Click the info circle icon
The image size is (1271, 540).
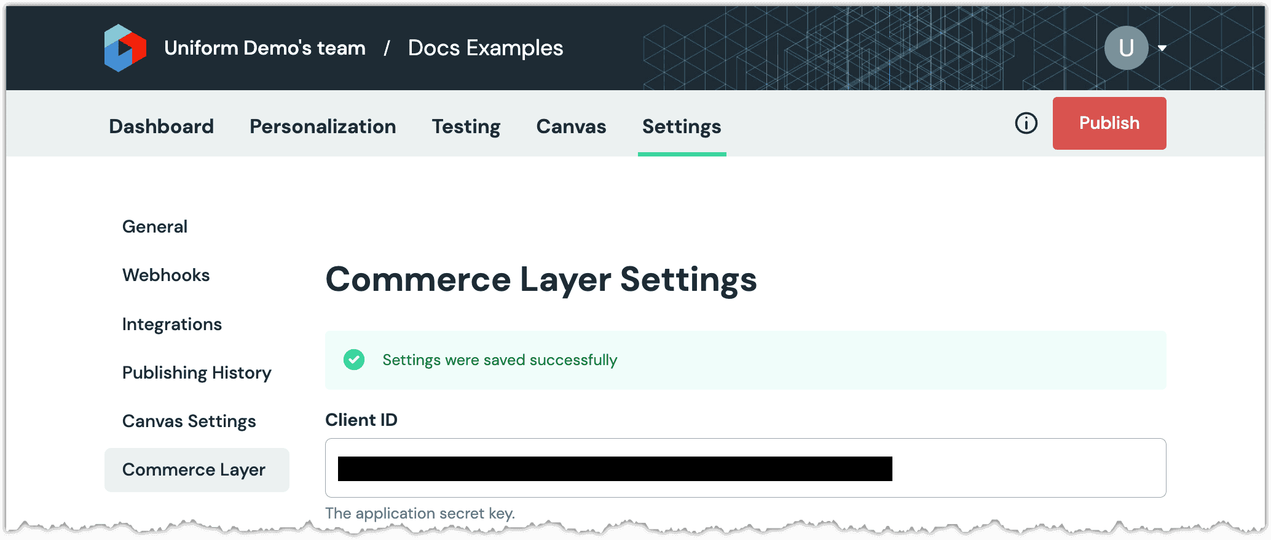click(x=1026, y=123)
